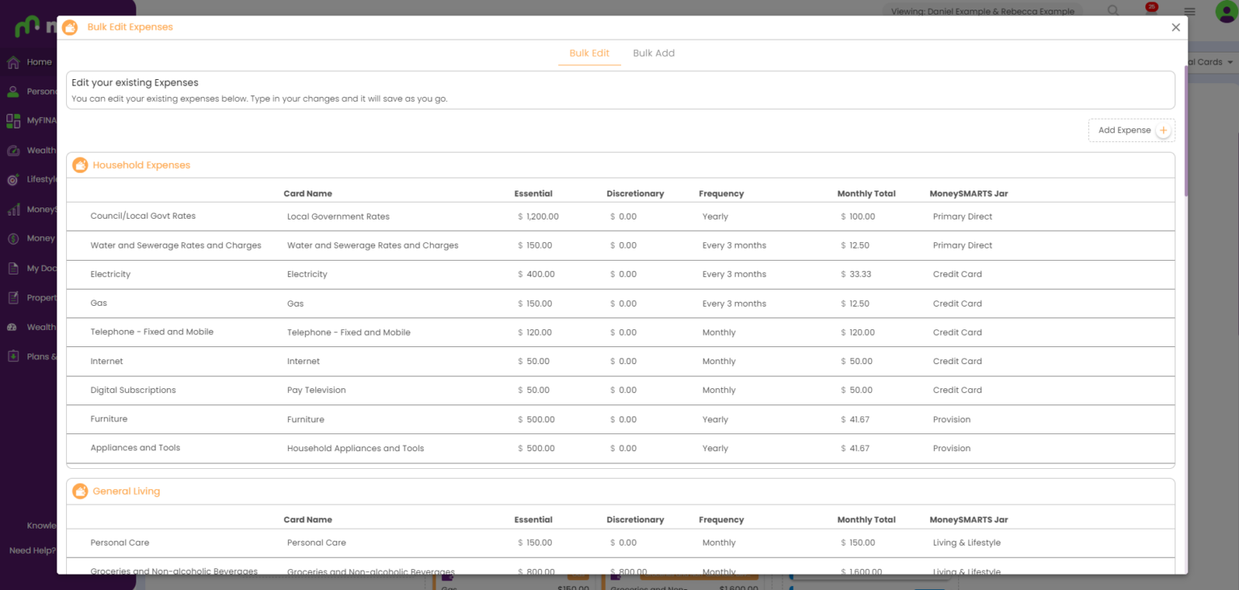Click the Wealth speedometer icon in sidebar
The image size is (1239, 590).
(x=12, y=150)
